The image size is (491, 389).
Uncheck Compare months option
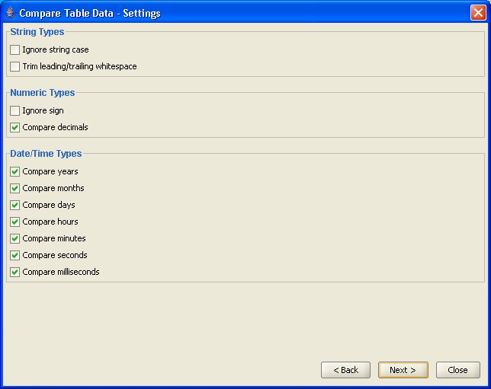14,188
